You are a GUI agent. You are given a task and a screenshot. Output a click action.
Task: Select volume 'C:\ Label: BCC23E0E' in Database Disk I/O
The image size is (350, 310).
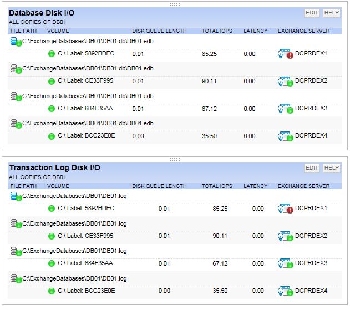[87, 135]
